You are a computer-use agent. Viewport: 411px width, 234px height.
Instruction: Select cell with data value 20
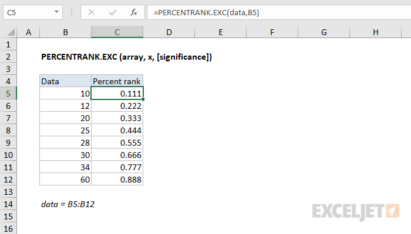tap(65, 118)
